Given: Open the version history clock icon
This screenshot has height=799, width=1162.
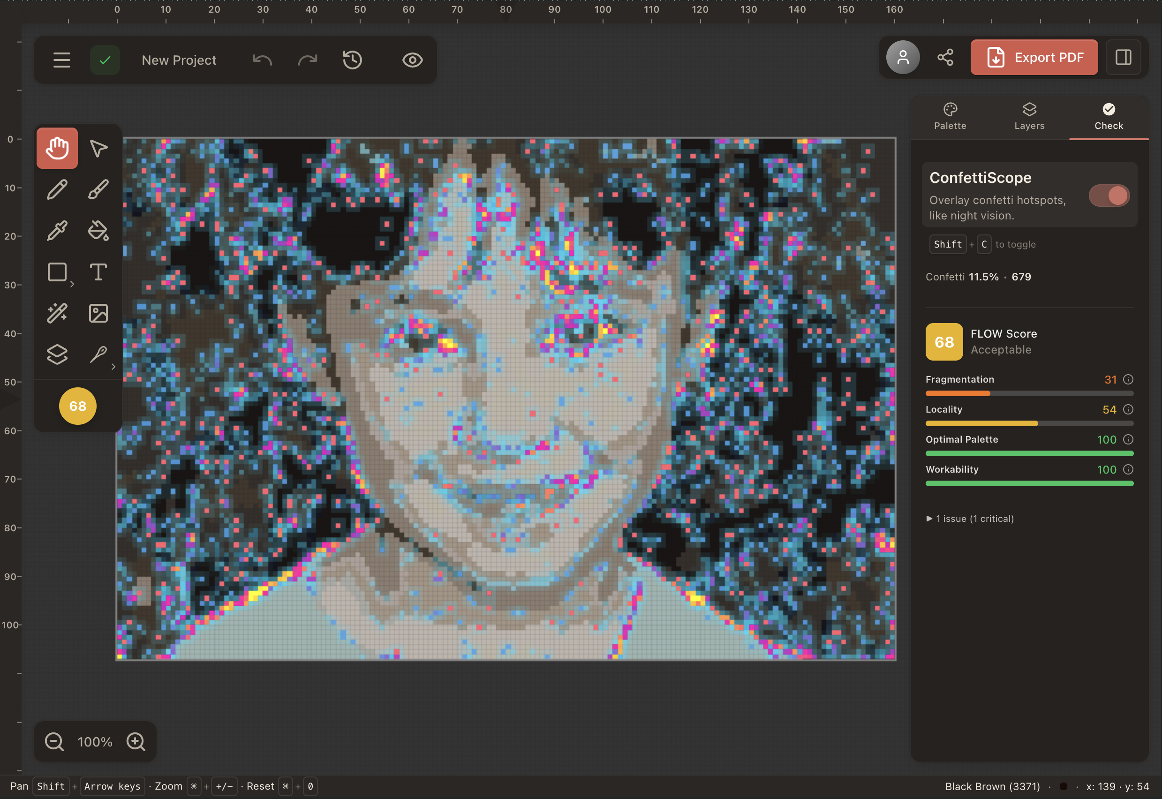Looking at the screenshot, I should 353,60.
